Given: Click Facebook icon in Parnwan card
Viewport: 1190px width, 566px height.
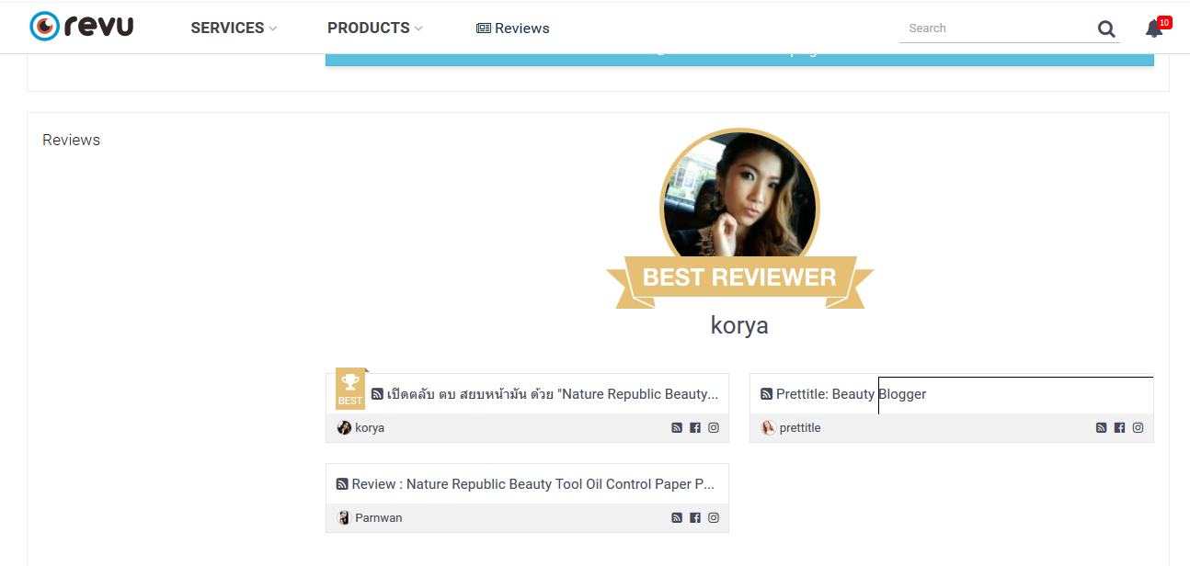Looking at the screenshot, I should pos(695,518).
